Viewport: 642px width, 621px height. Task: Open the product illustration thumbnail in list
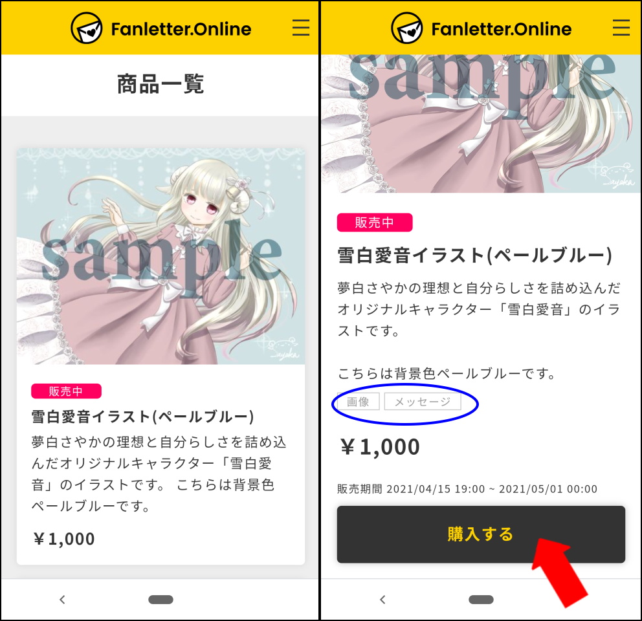coord(160,256)
